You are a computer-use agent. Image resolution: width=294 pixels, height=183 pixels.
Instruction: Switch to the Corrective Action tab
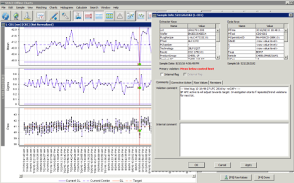coord(181,83)
